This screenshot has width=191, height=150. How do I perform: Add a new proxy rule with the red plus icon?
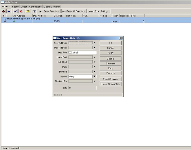4,11
